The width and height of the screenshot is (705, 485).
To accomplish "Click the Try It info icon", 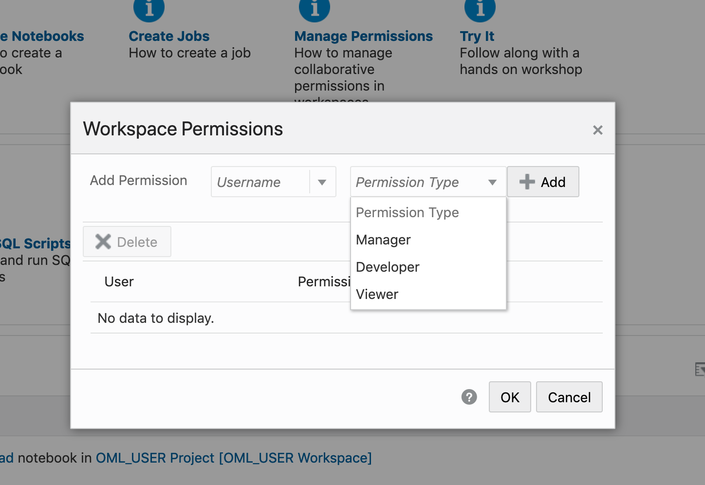I will coord(480,9).
